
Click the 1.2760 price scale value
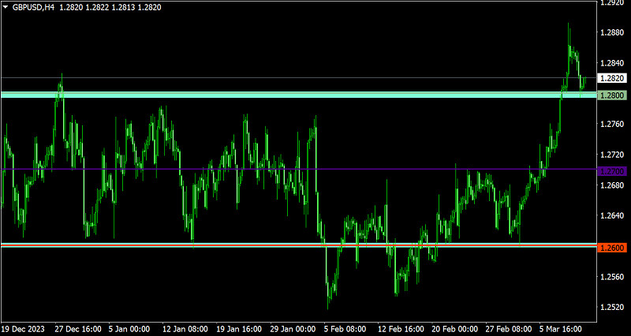(611, 125)
